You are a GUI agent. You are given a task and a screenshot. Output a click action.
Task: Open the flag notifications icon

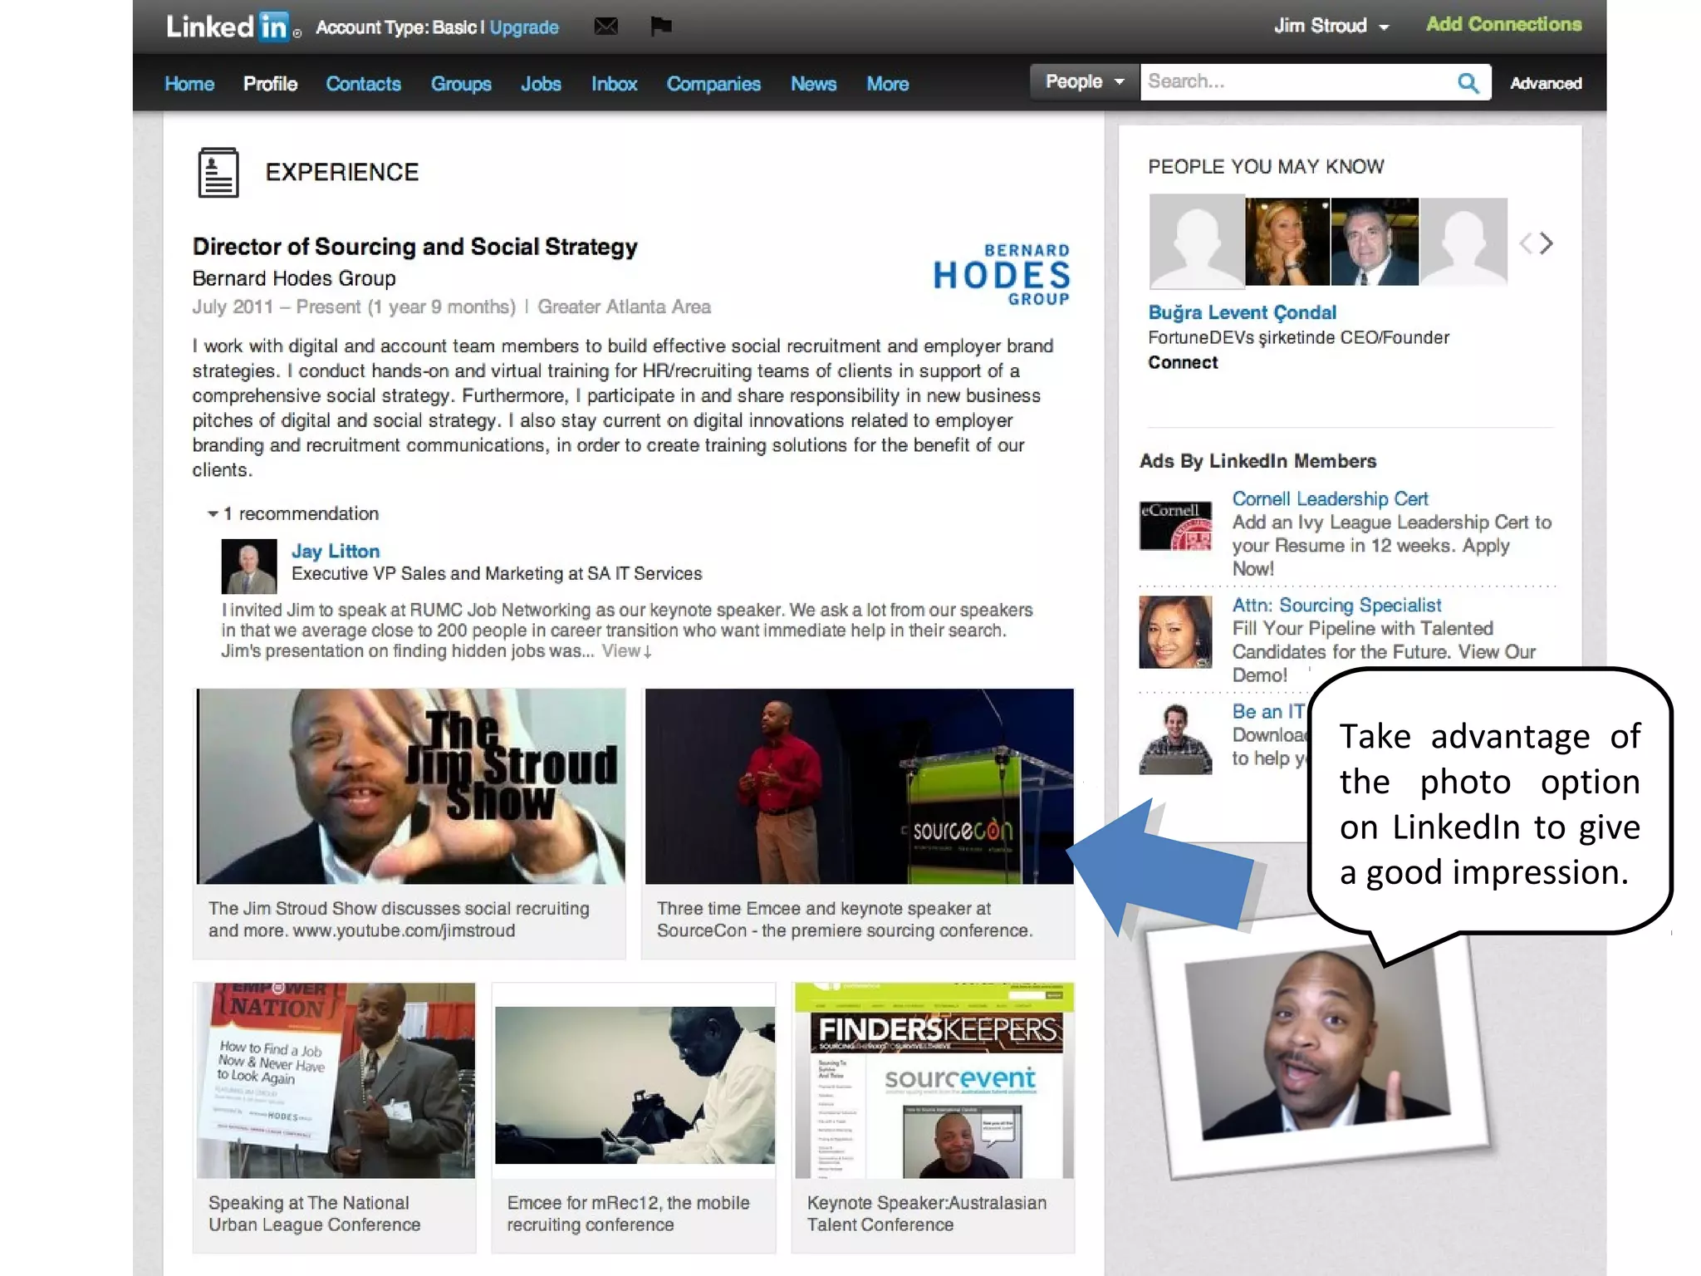pyautogui.click(x=661, y=27)
